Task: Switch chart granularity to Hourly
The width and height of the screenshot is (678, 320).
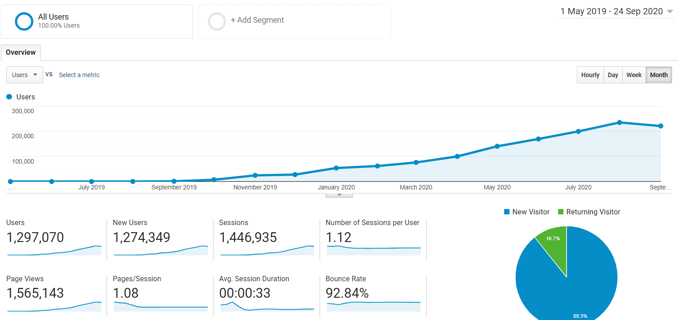Action: (590, 75)
